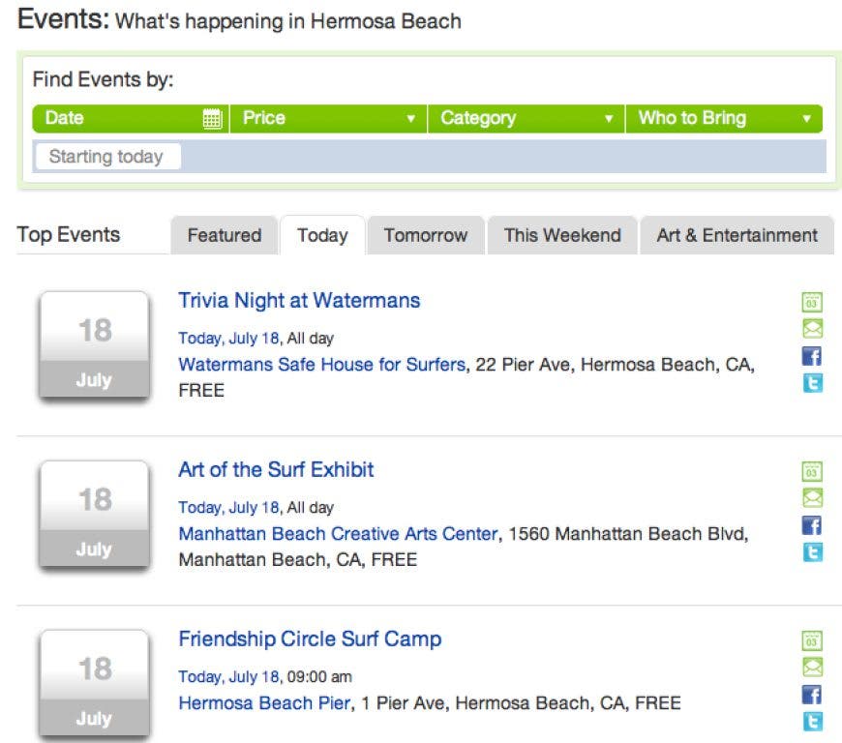Share Friendship Circle Surf Camp on Facebook

[x=812, y=695]
